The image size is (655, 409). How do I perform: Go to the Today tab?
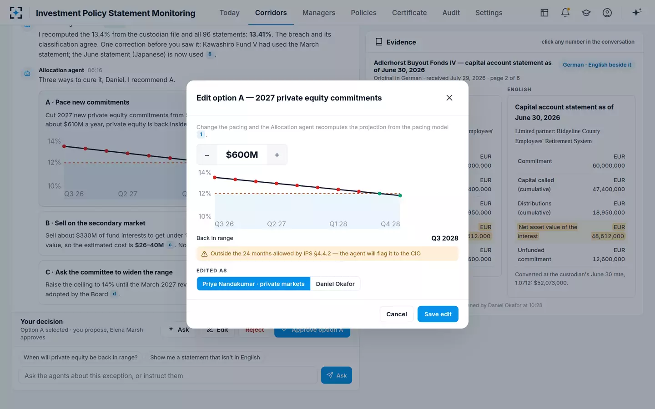(229, 13)
